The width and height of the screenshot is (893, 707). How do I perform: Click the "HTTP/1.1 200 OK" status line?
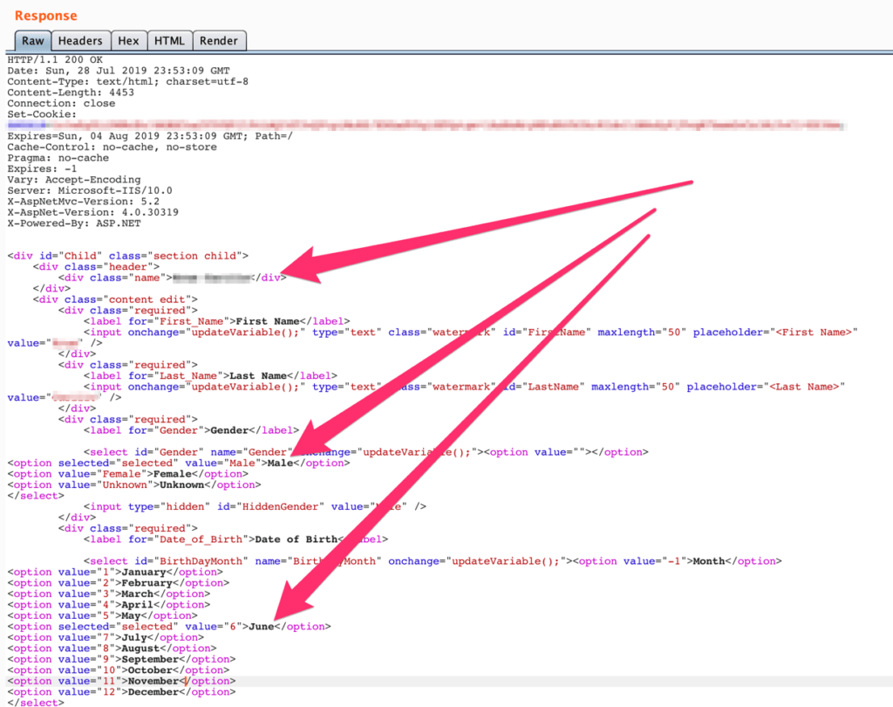click(55, 60)
